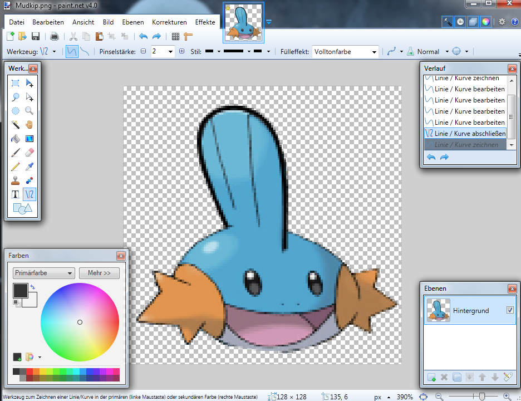Select the Spline curve type button

click(x=72, y=52)
